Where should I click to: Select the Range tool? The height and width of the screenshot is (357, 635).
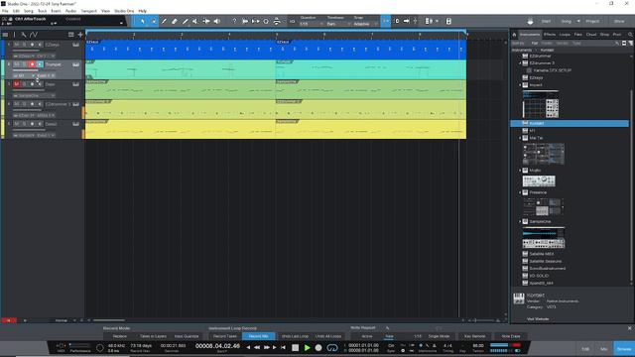(x=154, y=21)
